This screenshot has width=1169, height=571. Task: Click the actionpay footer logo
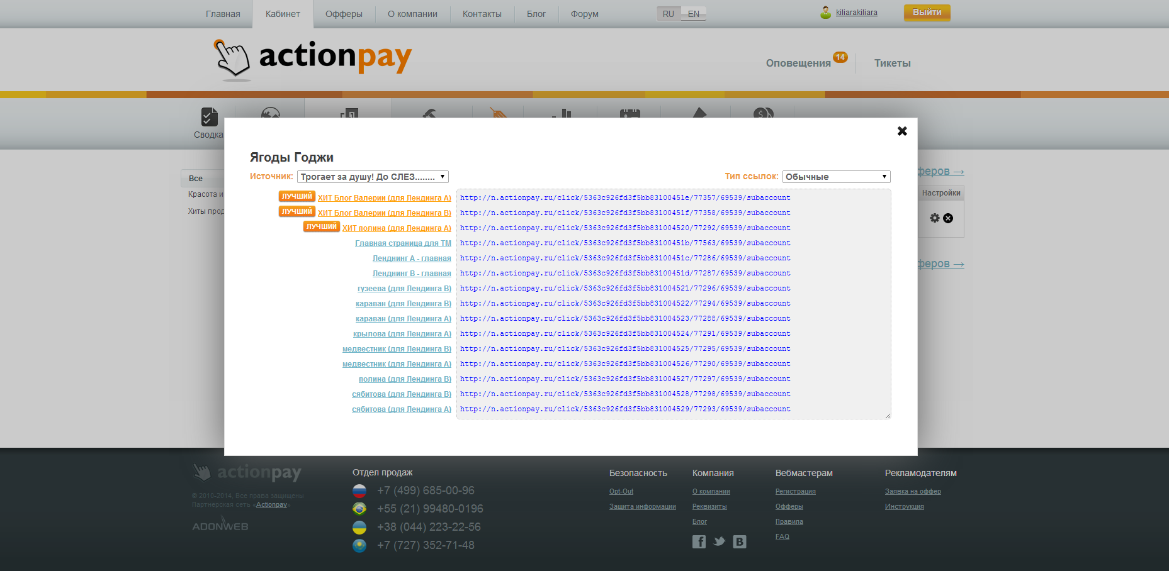pos(247,472)
